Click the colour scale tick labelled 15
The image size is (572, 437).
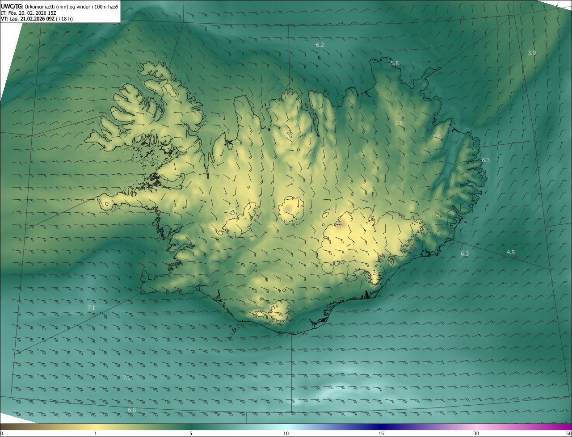[x=381, y=433]
